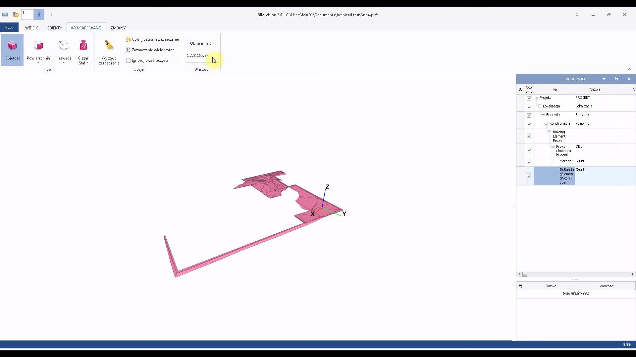The height and width of the screenshot is (357, 636).
Task: Click the column chooser icon in Struktura IFC
Action: coord(520,89)
